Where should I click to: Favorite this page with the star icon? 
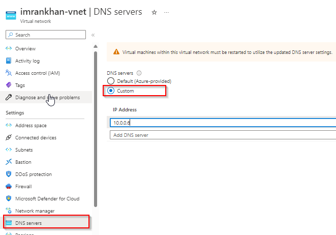(x=154, y=13)
